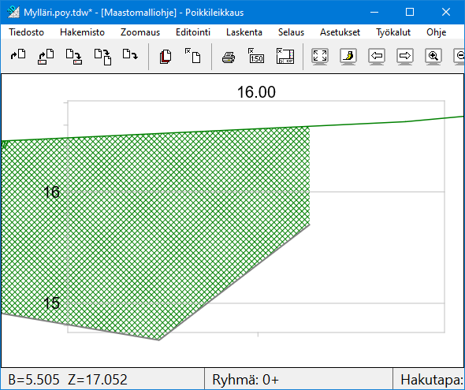Click the save file with red tag icon
This screenshot has height=390, width=465.
pyautogui.click(x=74, y=57)
